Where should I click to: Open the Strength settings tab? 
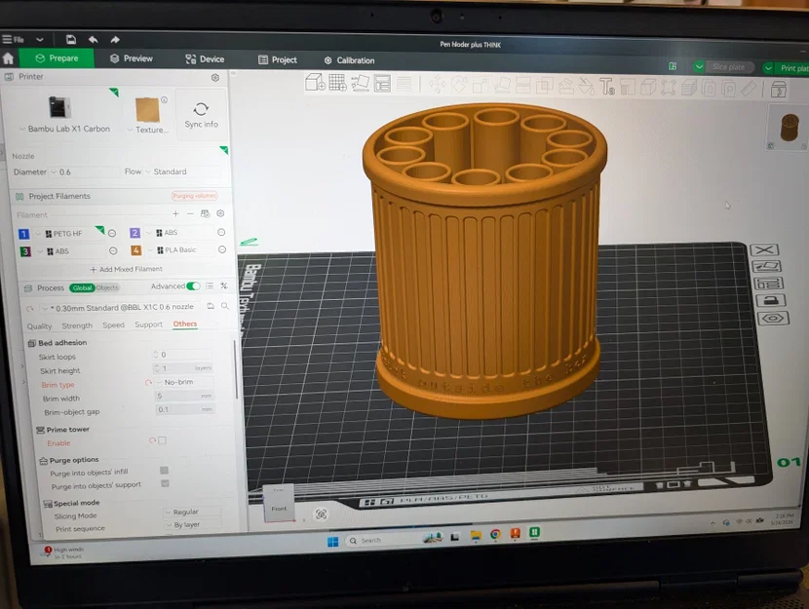(77, 325)
